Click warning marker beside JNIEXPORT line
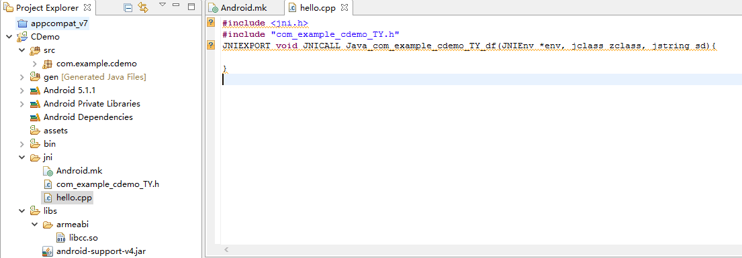This screenshot has height=258, width=742. pyautogui.click(x=211, y=45)
